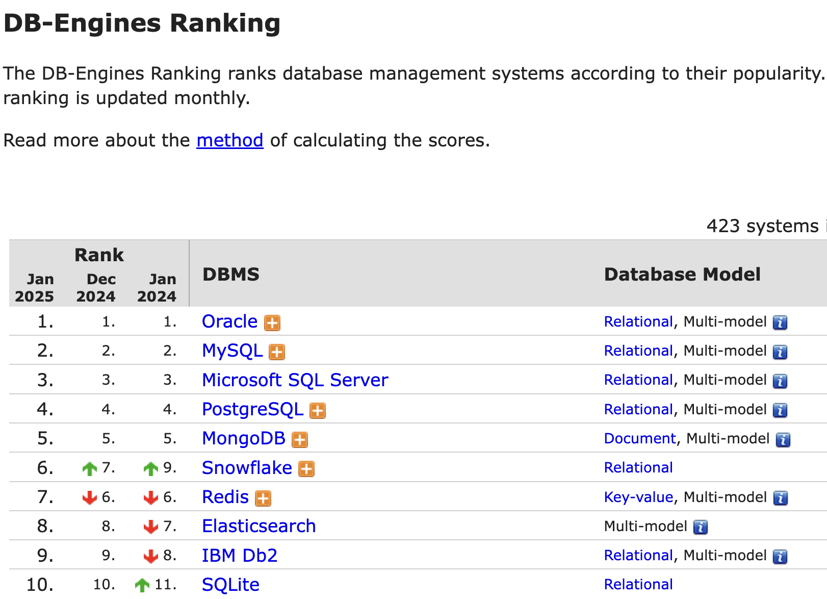Click the DB-Engines Ranking page heading
The image size is (827, 599).
tap(142, 23)
